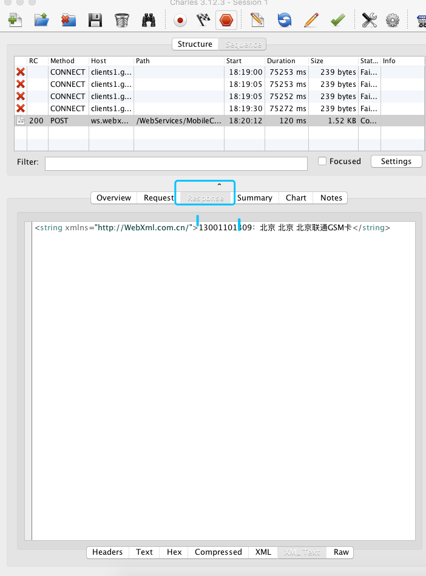Open the Chart tab
The image size is (426, 576).
click(x=296, y=197)
